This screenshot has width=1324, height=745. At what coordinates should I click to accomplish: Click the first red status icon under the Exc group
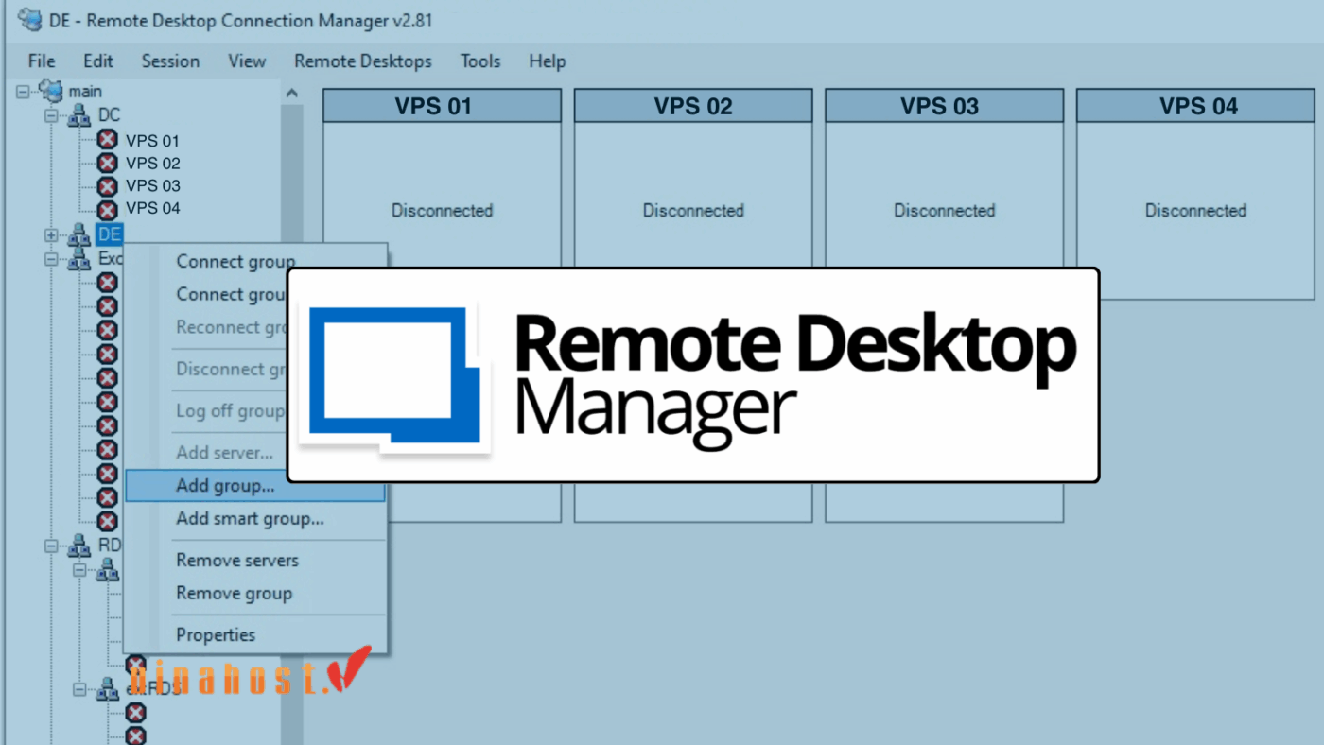106,283
